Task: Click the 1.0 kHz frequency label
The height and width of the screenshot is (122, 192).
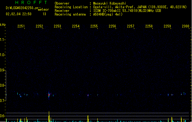Action: click(x=2, y=55)
